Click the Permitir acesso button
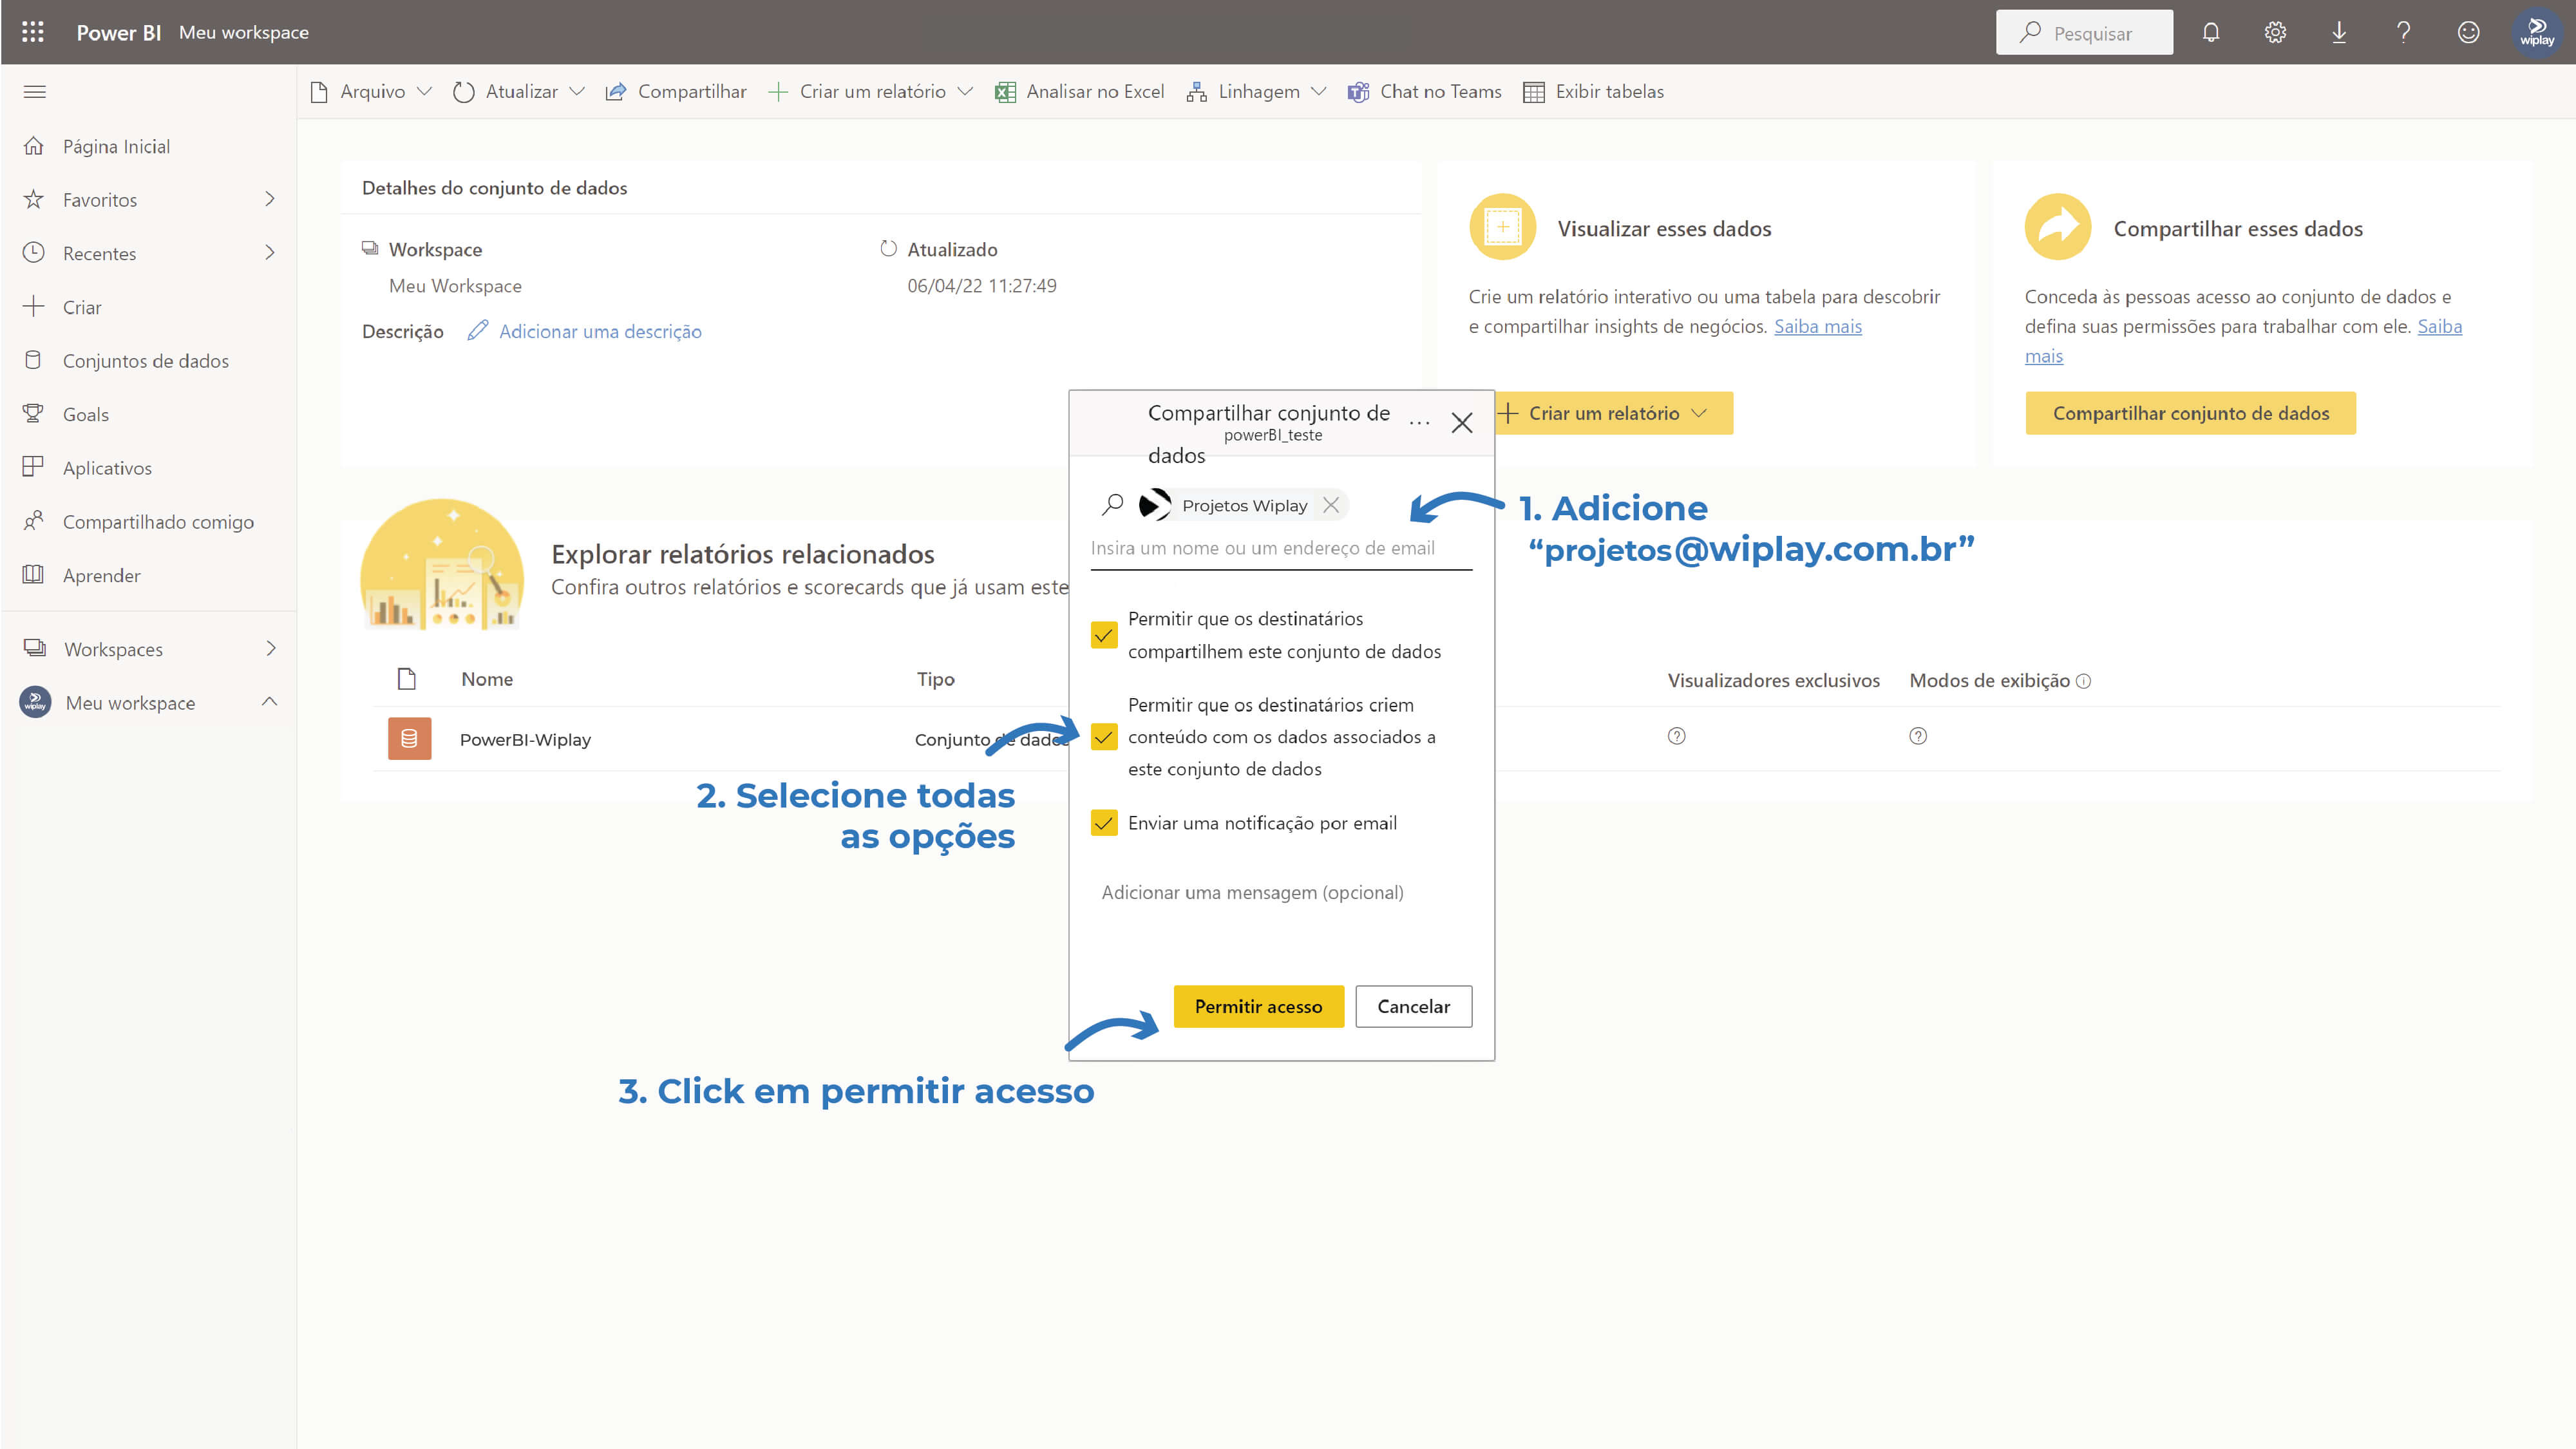 [x=1258, y=1006]
